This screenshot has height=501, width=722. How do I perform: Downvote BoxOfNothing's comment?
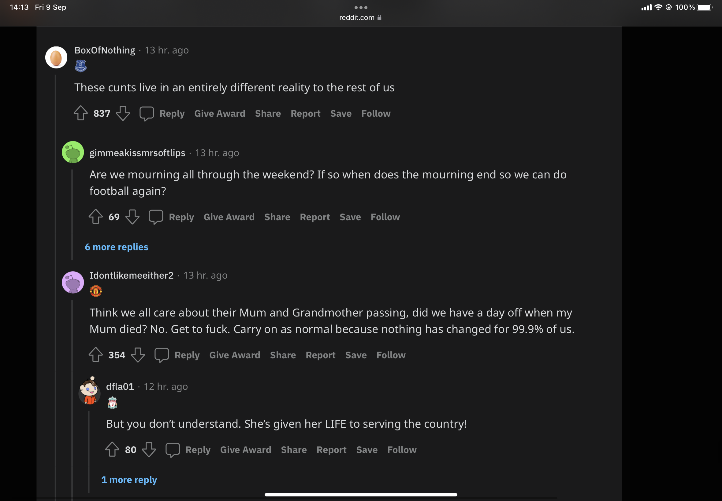tap(123, 113)
